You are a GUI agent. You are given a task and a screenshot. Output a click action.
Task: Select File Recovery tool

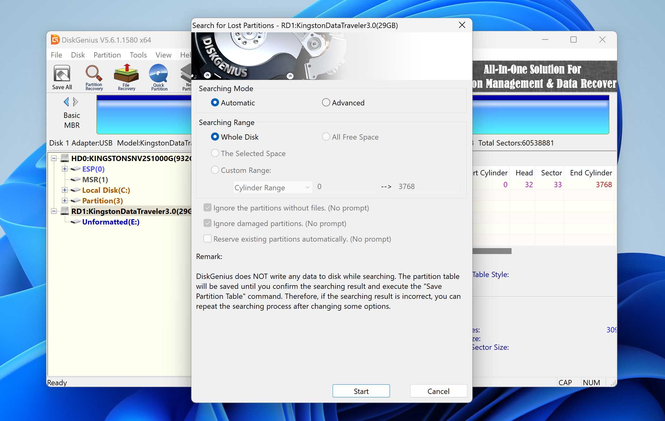tap(126, 78)
